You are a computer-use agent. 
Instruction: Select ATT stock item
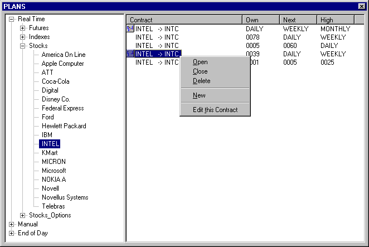coord(47,72)
